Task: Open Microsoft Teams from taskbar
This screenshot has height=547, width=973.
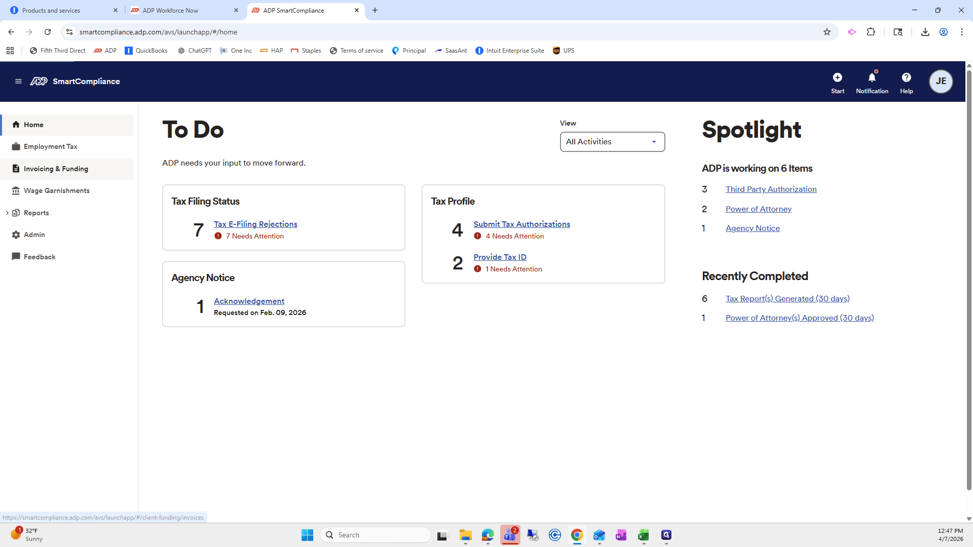Action: coord(510,535)
